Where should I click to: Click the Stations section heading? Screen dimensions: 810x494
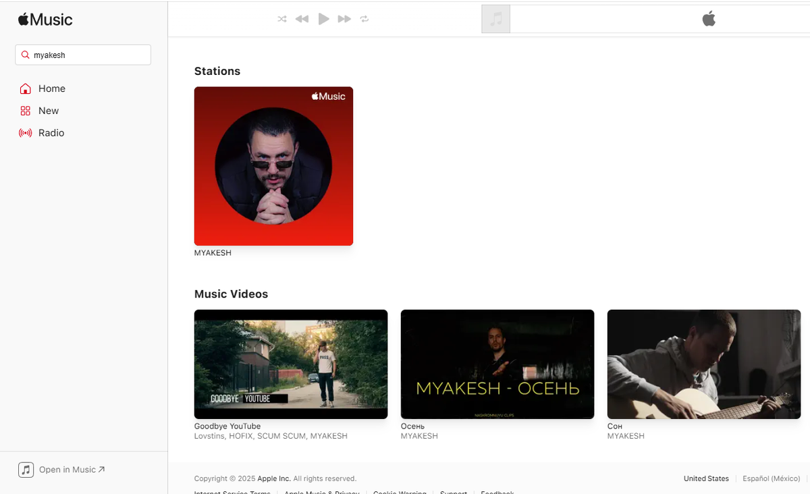(x=217, y=72)
